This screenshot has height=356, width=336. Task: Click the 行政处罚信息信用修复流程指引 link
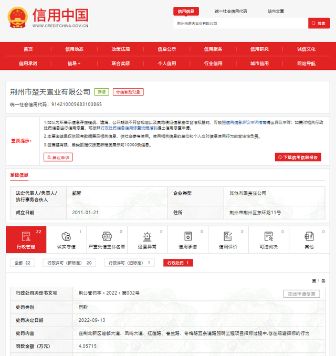(x=129, y=128)
